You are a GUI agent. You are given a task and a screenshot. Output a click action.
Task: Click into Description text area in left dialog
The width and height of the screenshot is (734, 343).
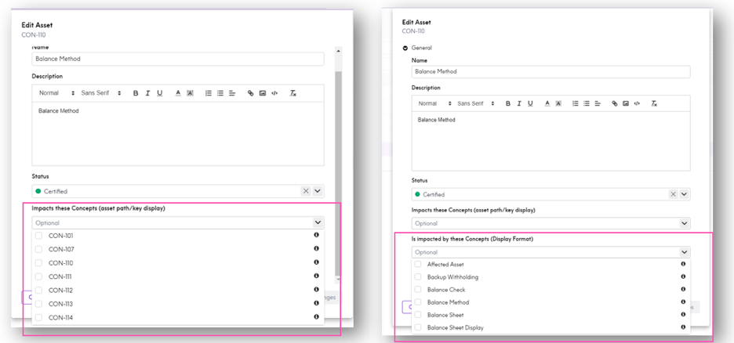(178, 134)
